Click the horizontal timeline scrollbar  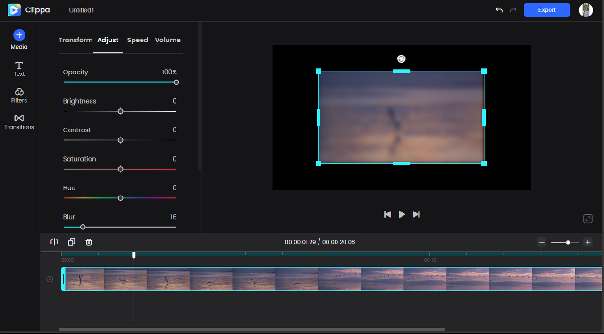(x=252, y=329)
